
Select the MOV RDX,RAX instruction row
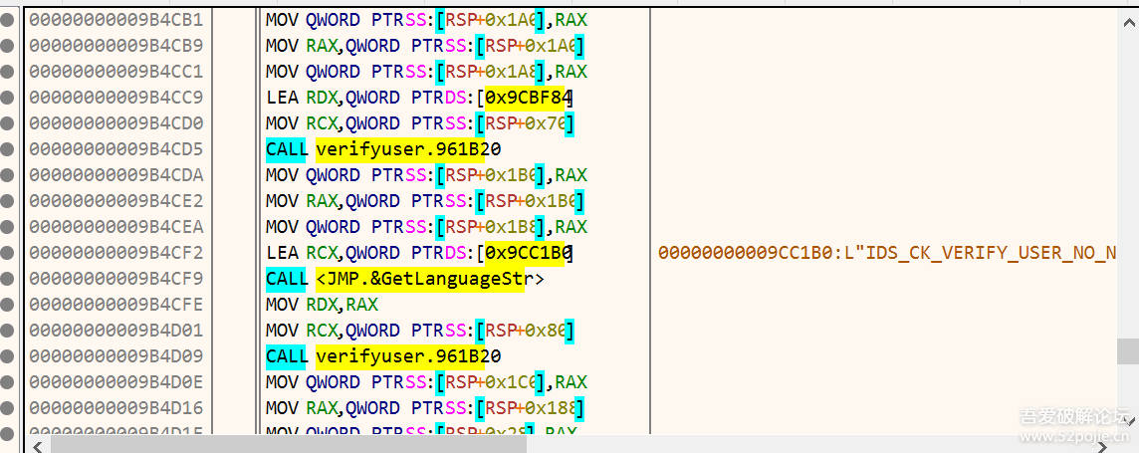322,305
